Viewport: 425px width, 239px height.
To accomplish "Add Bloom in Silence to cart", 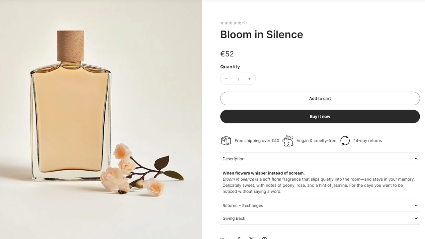I will pyautogui.click(x=320, y=98).
